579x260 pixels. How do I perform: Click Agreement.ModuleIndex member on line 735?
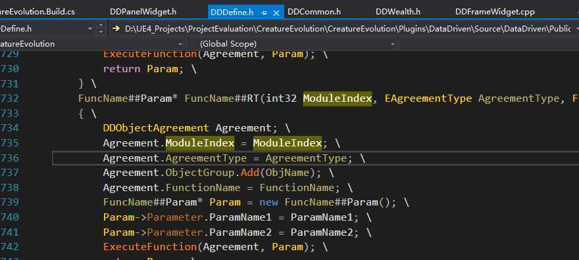(x=200, y=142)
